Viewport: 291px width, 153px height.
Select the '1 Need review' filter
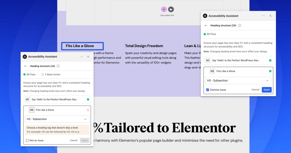(x=51, y=75)
